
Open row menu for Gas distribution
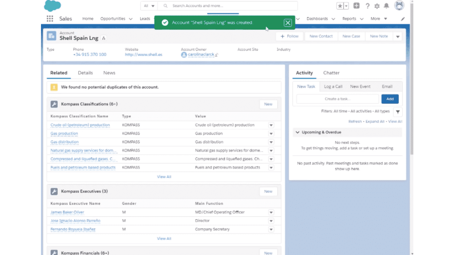tap(271, 142)
